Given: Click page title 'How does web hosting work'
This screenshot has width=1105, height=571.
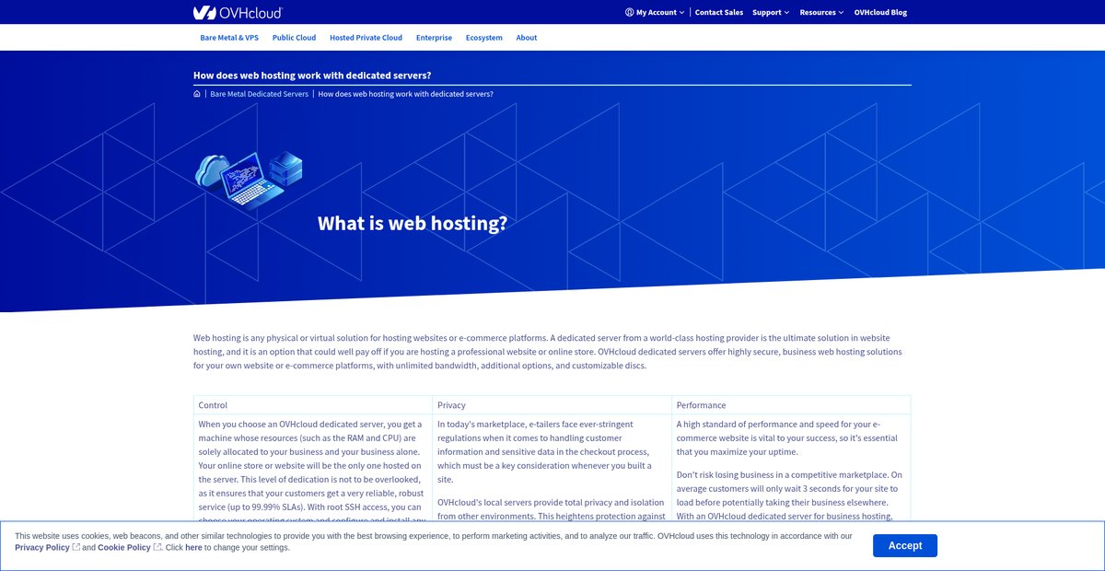Looking at the screenshot, I should 312,76.
